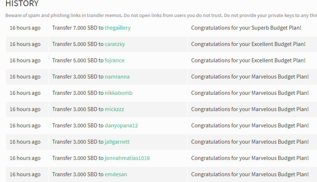The width and height of the screenshot is (317, 182).
Task: Click the HISTORY heading
Action: point(22,4)
